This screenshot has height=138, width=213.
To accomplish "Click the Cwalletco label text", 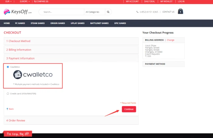I will point(15,67).
